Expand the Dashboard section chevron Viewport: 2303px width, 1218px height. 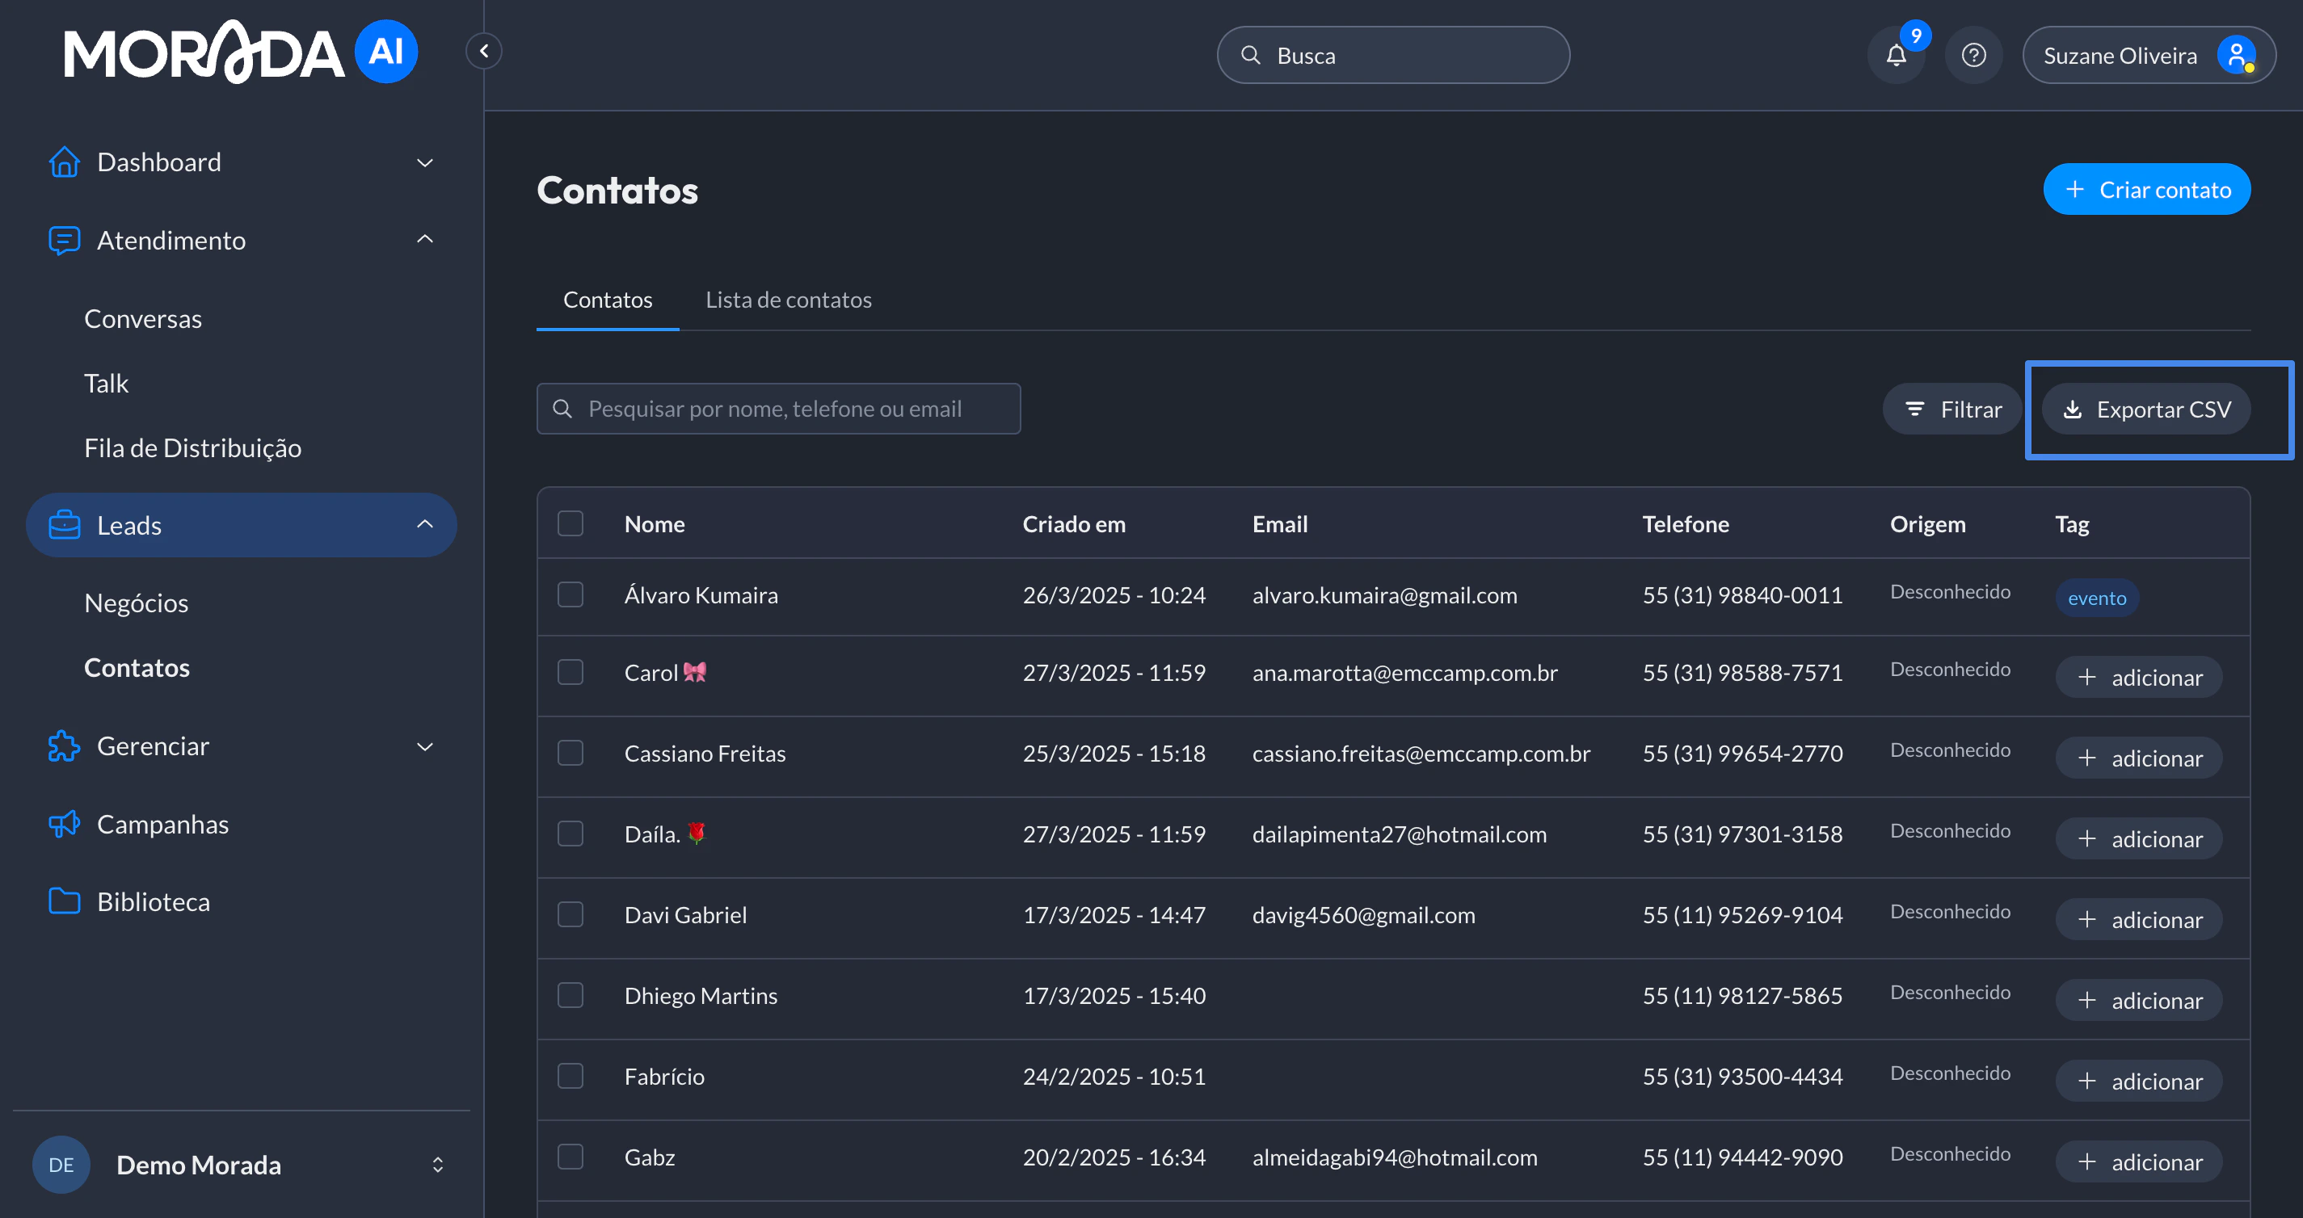(x=425, y=162)
